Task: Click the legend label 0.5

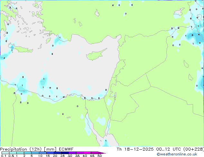Action: pos(11,156)
